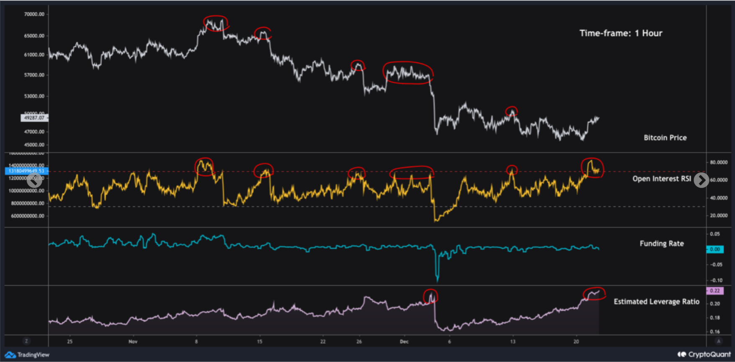Click the 0.20 leverage scale label
735x362 pixels.
coord(715,304)
